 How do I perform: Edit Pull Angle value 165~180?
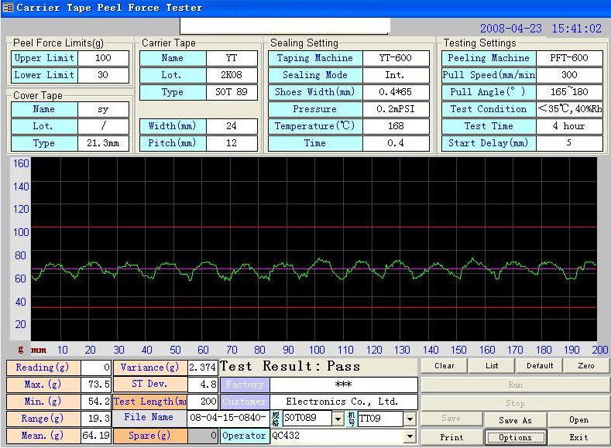(569, 92)
